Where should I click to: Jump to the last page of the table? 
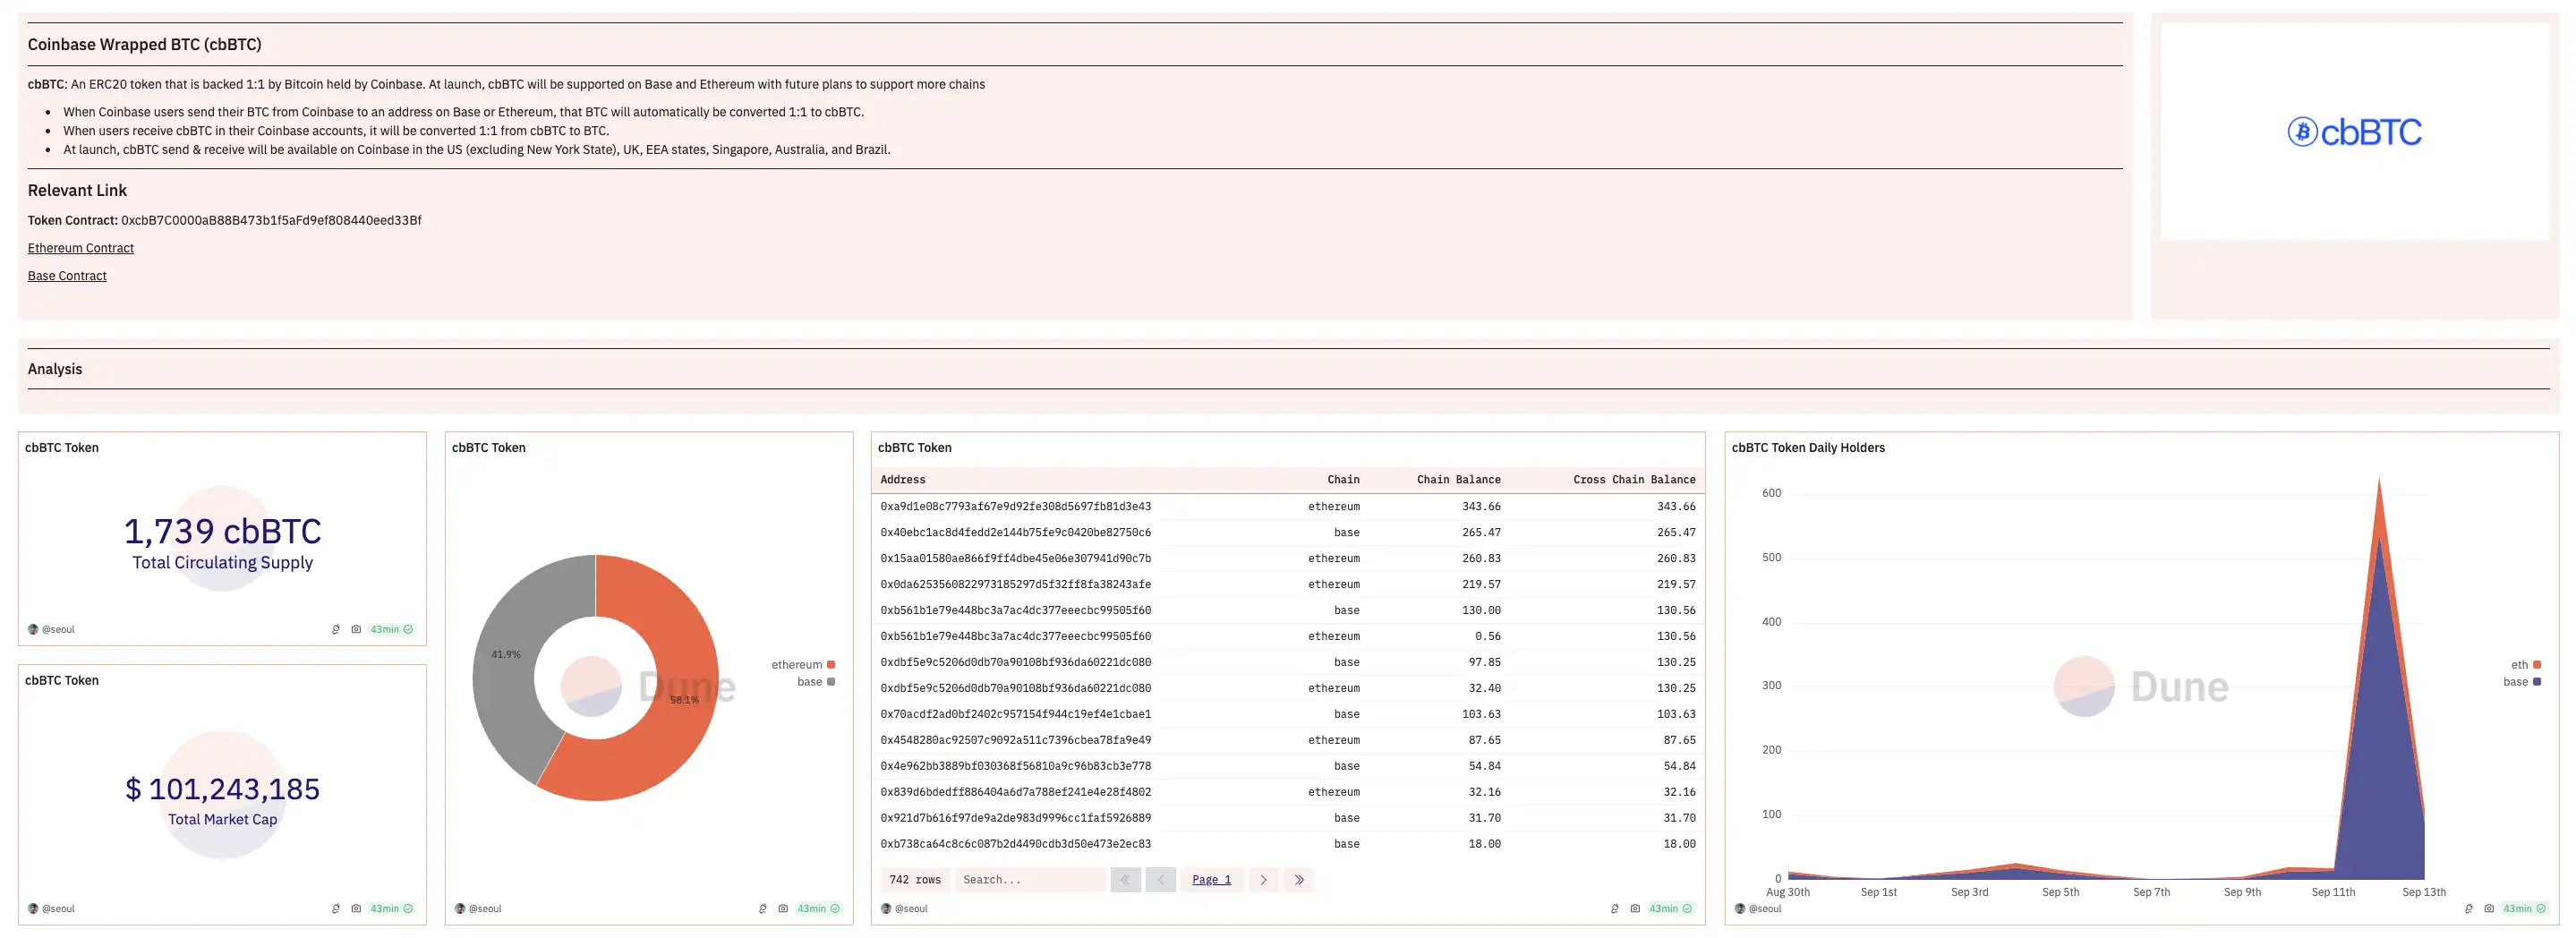(x=1298, y=879)
